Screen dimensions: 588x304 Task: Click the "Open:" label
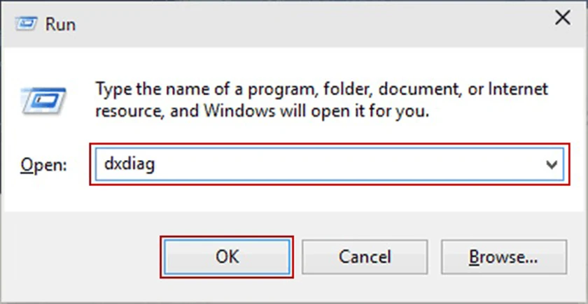coord(43,165)
